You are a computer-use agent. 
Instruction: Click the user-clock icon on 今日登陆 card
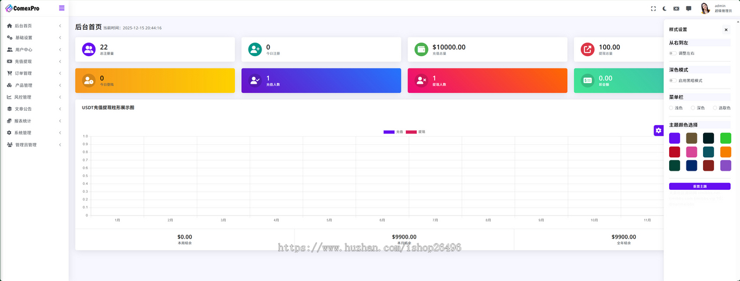89,80
